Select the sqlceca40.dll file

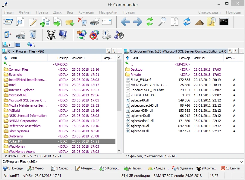pyautogui.click(x=181, y=100)
